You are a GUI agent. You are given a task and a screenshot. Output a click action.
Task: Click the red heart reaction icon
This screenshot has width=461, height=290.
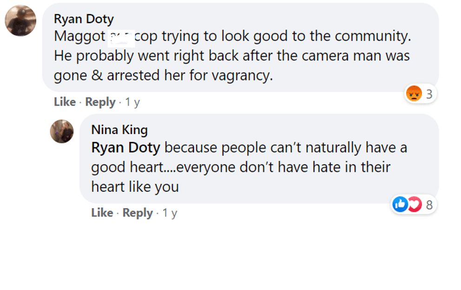tap(414, 204)
